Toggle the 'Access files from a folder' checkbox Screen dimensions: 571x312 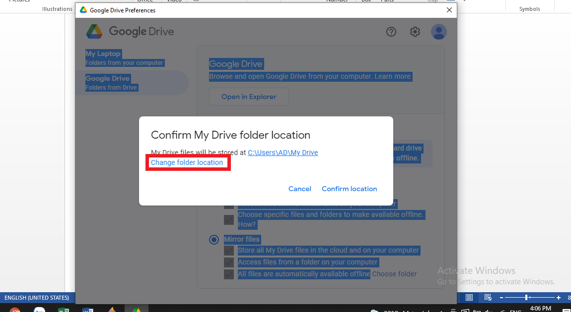(229, 262)
